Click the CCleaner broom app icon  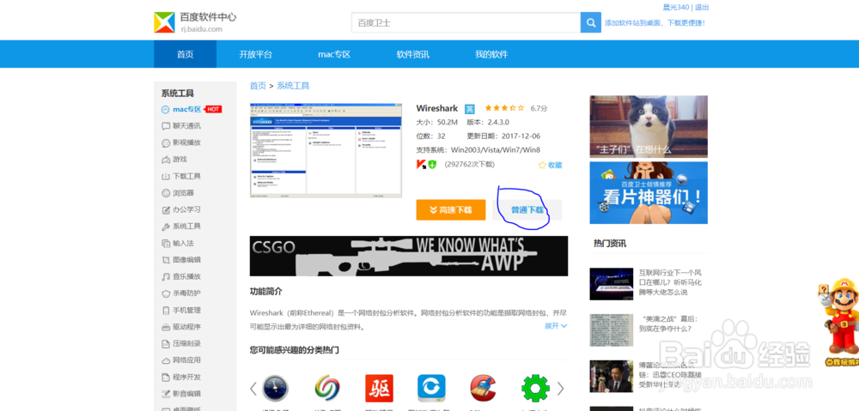pos(483,388)
